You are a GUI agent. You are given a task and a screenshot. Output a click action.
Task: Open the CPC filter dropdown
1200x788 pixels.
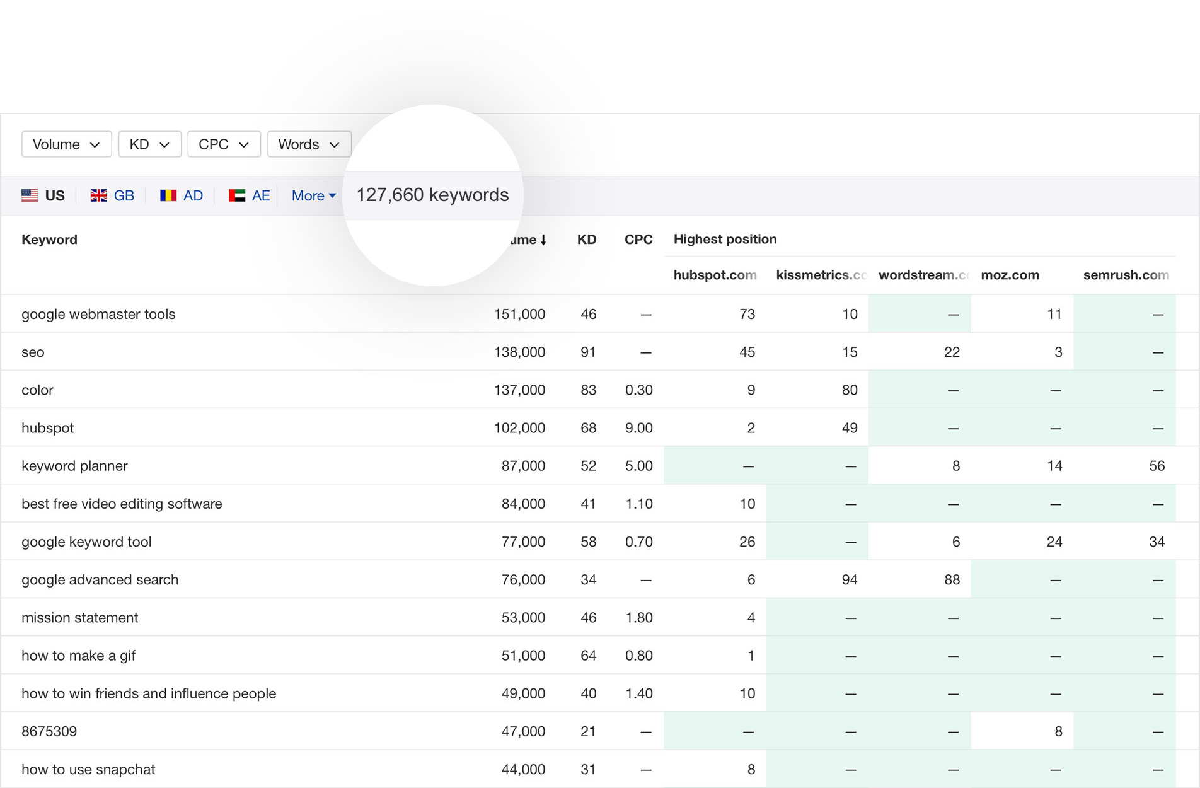[224, 144]
